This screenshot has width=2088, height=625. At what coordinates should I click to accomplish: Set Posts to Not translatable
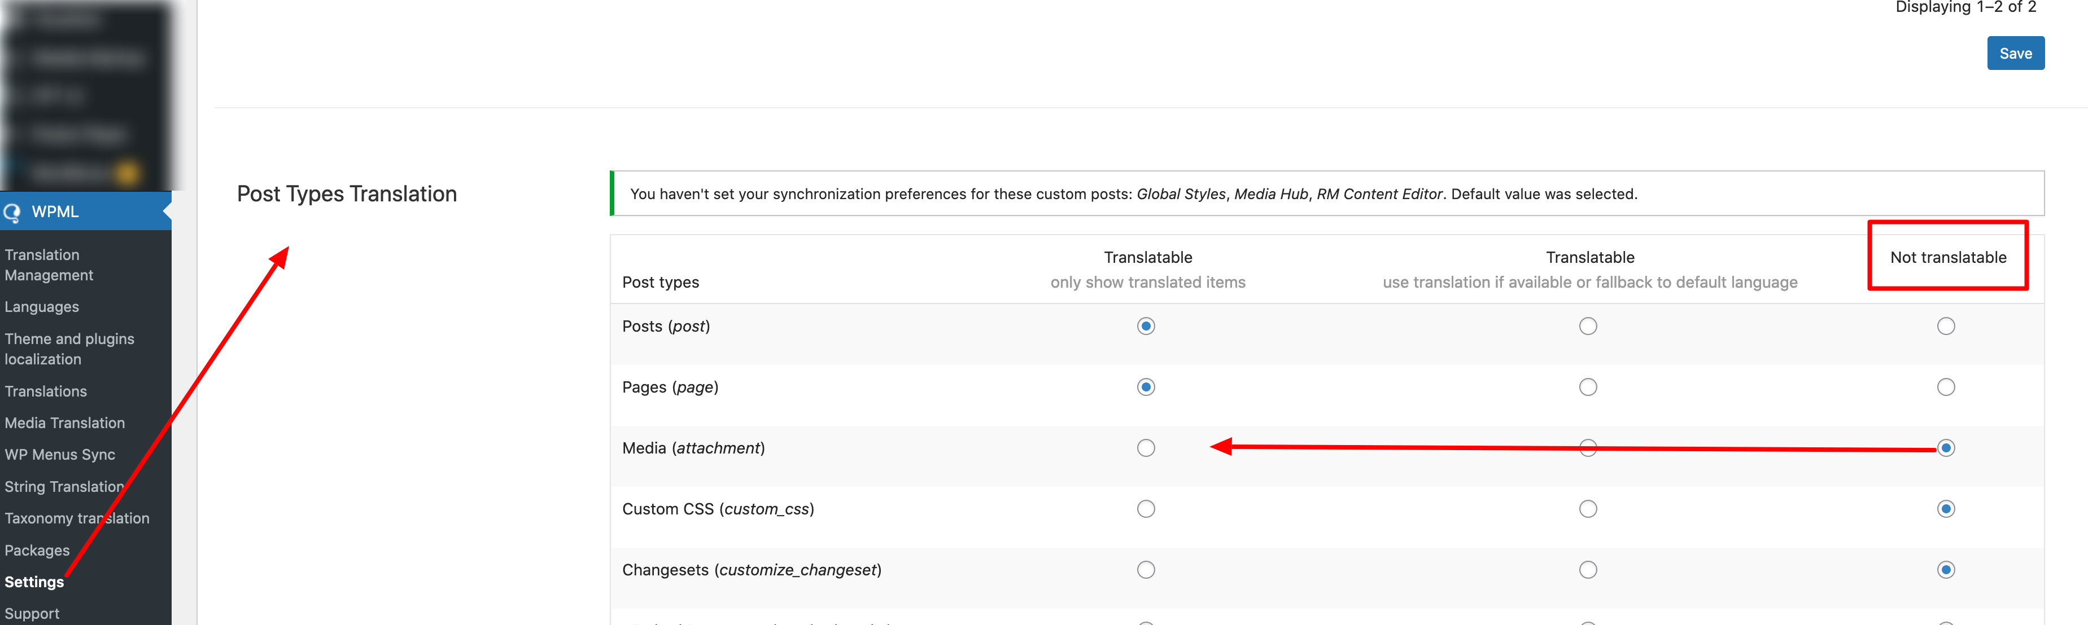1945,326
